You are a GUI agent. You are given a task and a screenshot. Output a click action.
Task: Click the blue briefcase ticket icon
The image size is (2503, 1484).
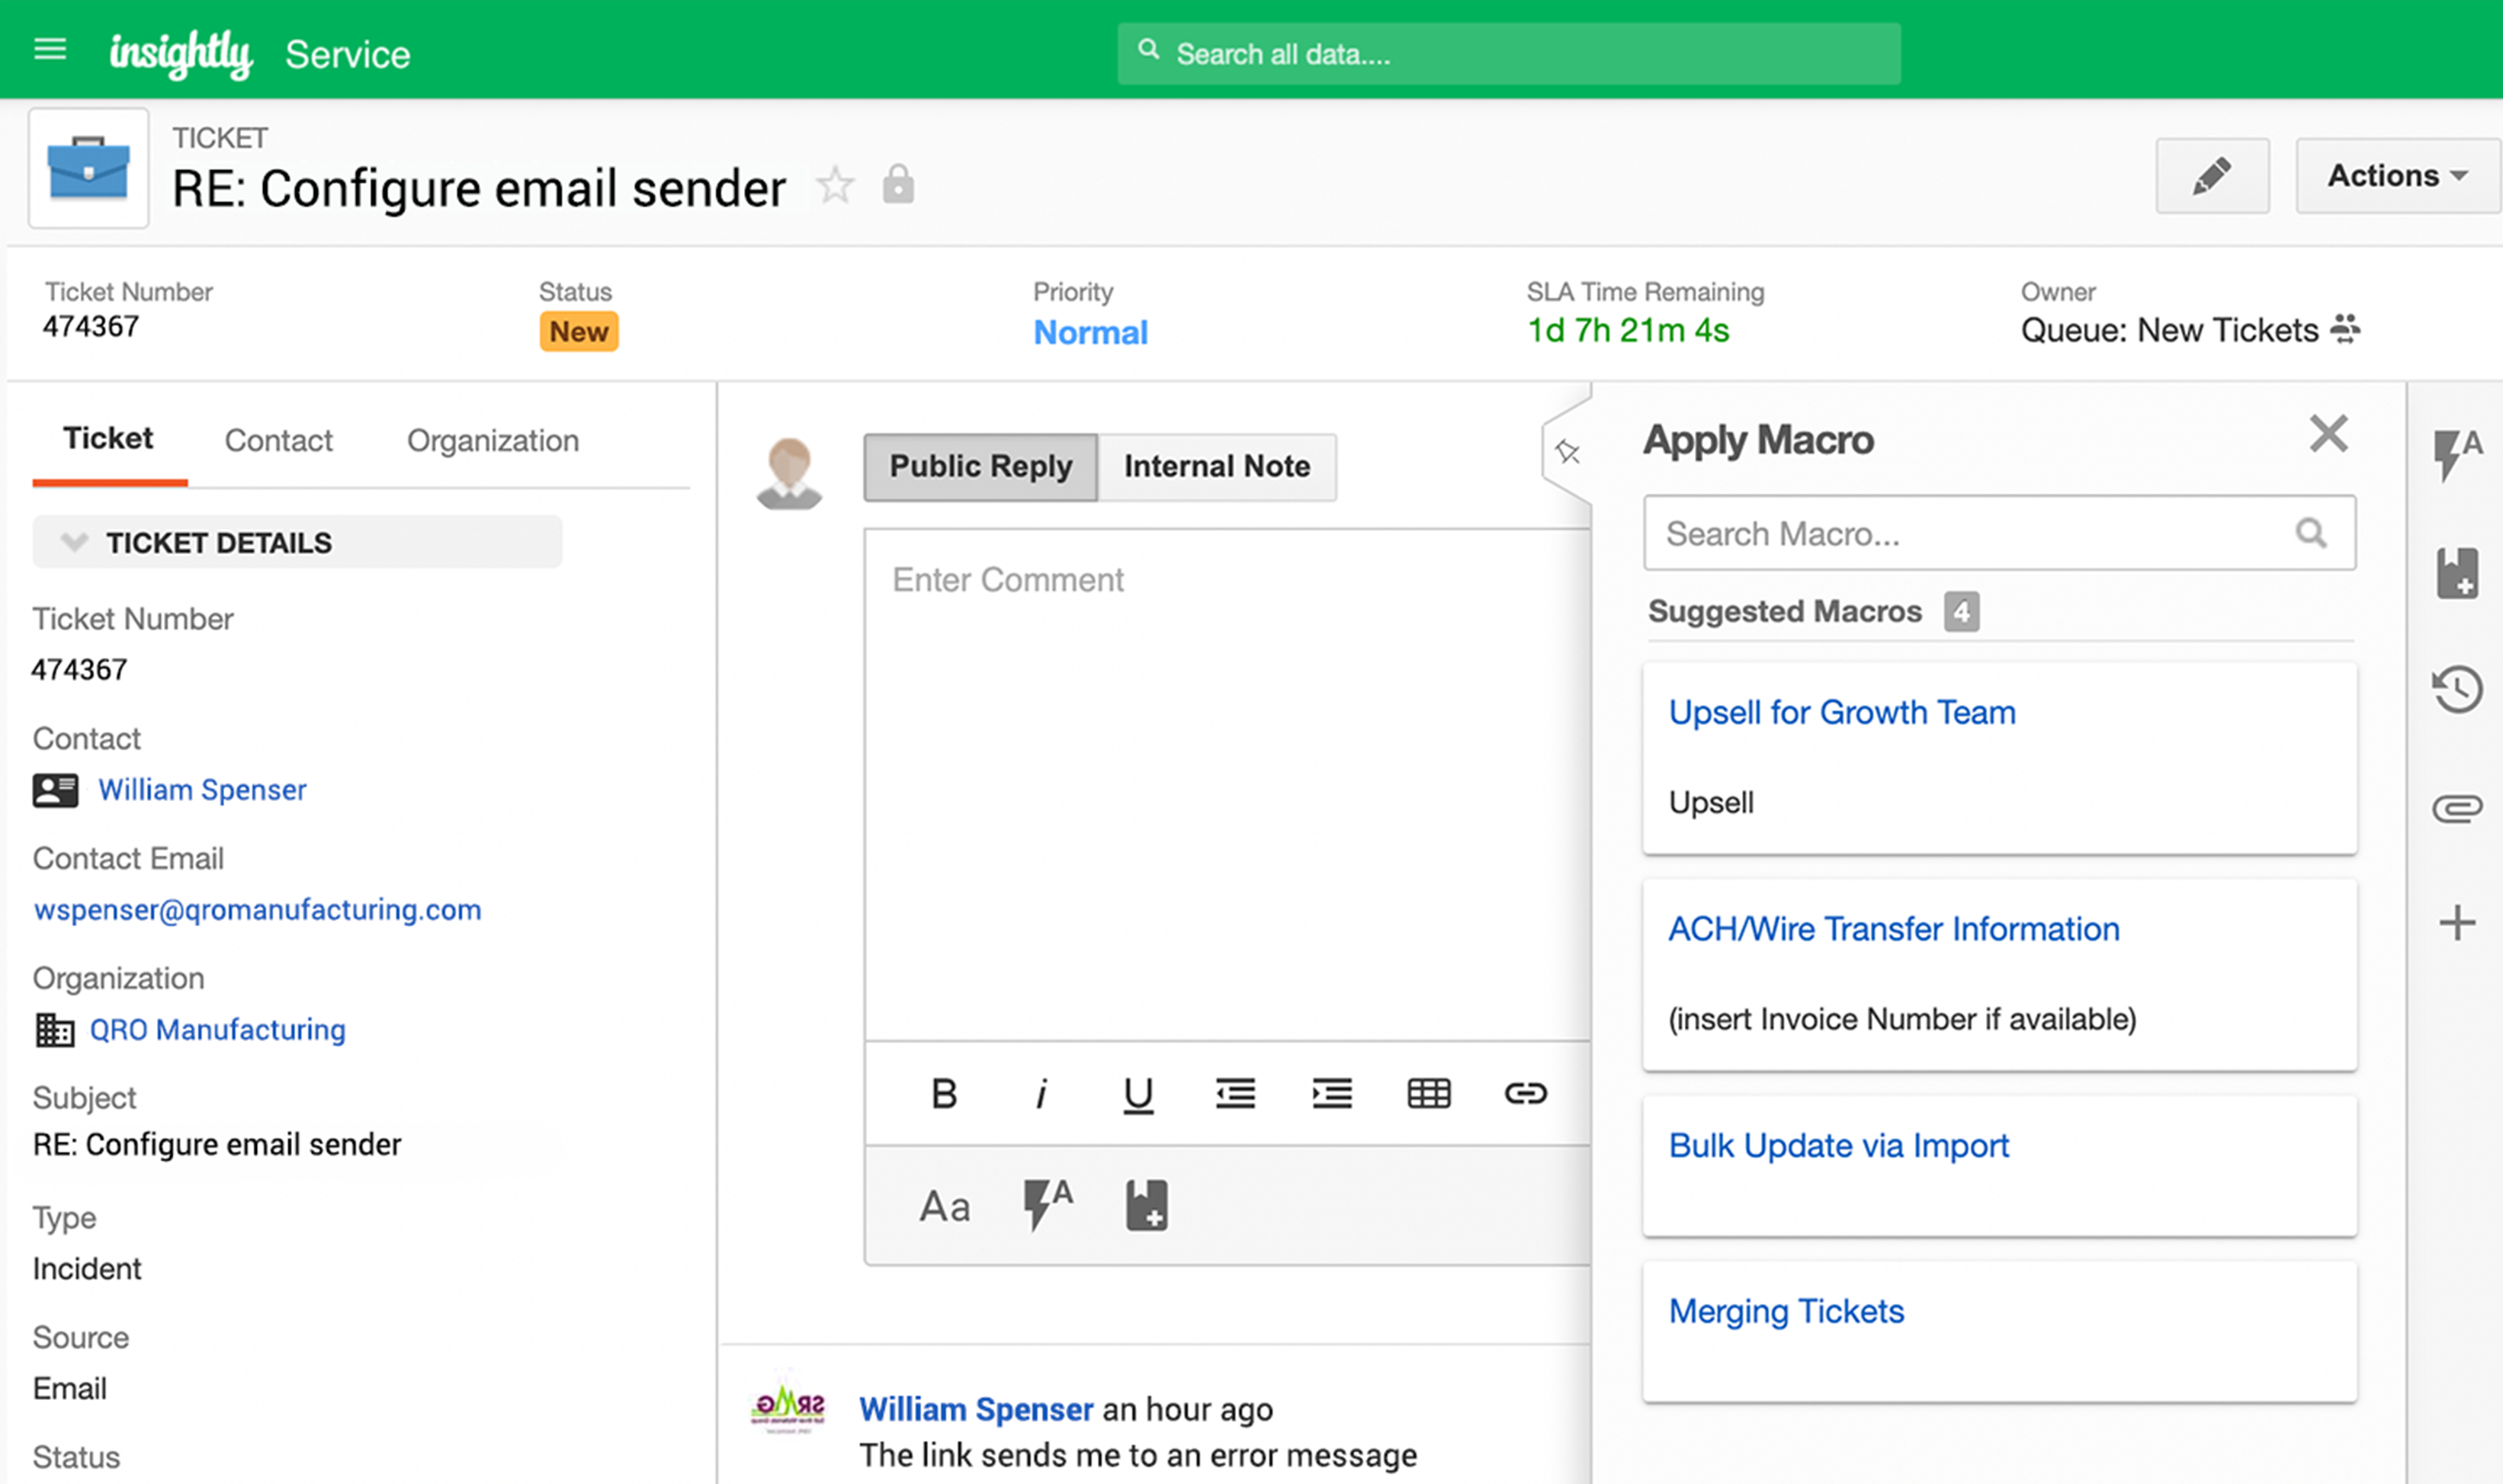pos(88,168)
